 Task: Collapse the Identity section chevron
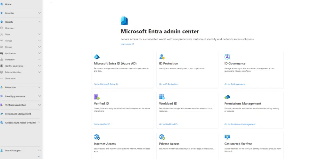coord(39,22)
